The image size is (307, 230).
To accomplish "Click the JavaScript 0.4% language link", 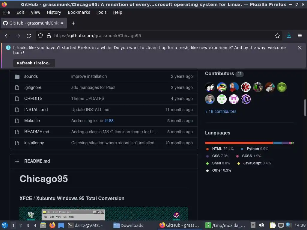I will point(254,163).
